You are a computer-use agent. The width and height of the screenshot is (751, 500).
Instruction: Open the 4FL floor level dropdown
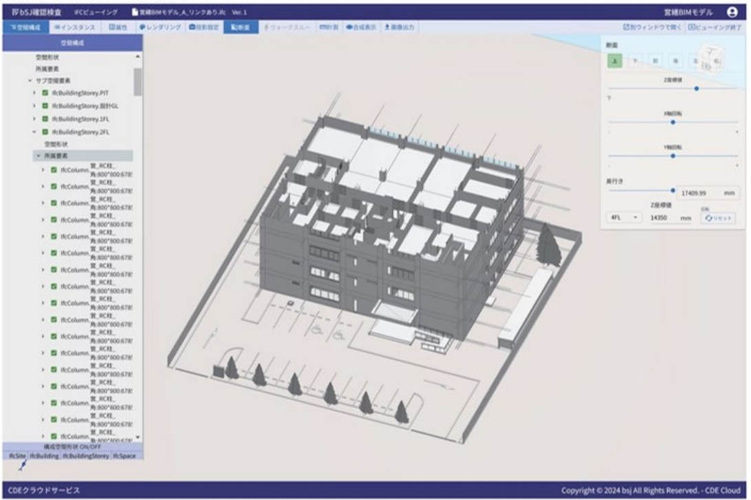click(x=624, y=218)
